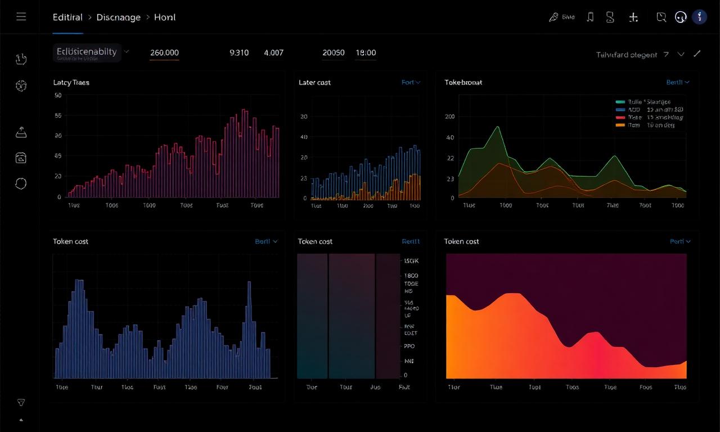Viewport: 720px width, 432px height.
Task: Open the search chat icon in header
Action: (x=661, y=17)
